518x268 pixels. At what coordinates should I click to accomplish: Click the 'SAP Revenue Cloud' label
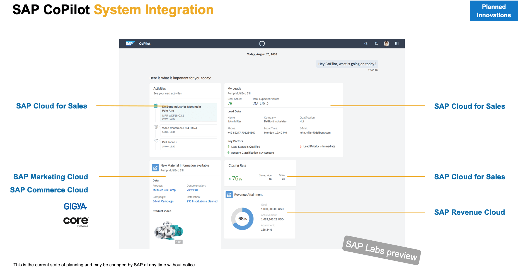[469, 212]
